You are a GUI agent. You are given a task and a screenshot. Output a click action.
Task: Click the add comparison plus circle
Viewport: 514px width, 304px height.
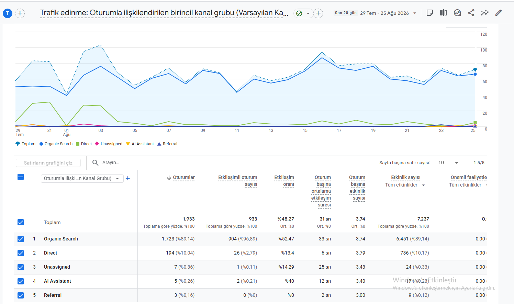[318, 13]
